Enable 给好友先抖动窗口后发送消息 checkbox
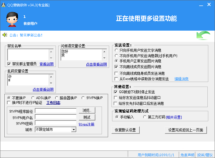Viewport: 215px width, 158px height. pos(116,103)
